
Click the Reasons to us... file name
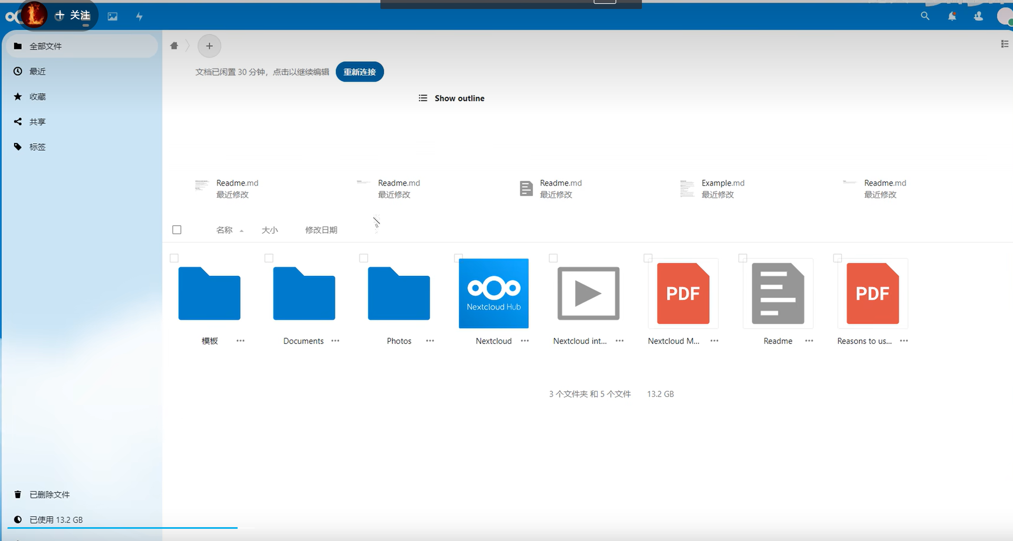coord(864,341)
